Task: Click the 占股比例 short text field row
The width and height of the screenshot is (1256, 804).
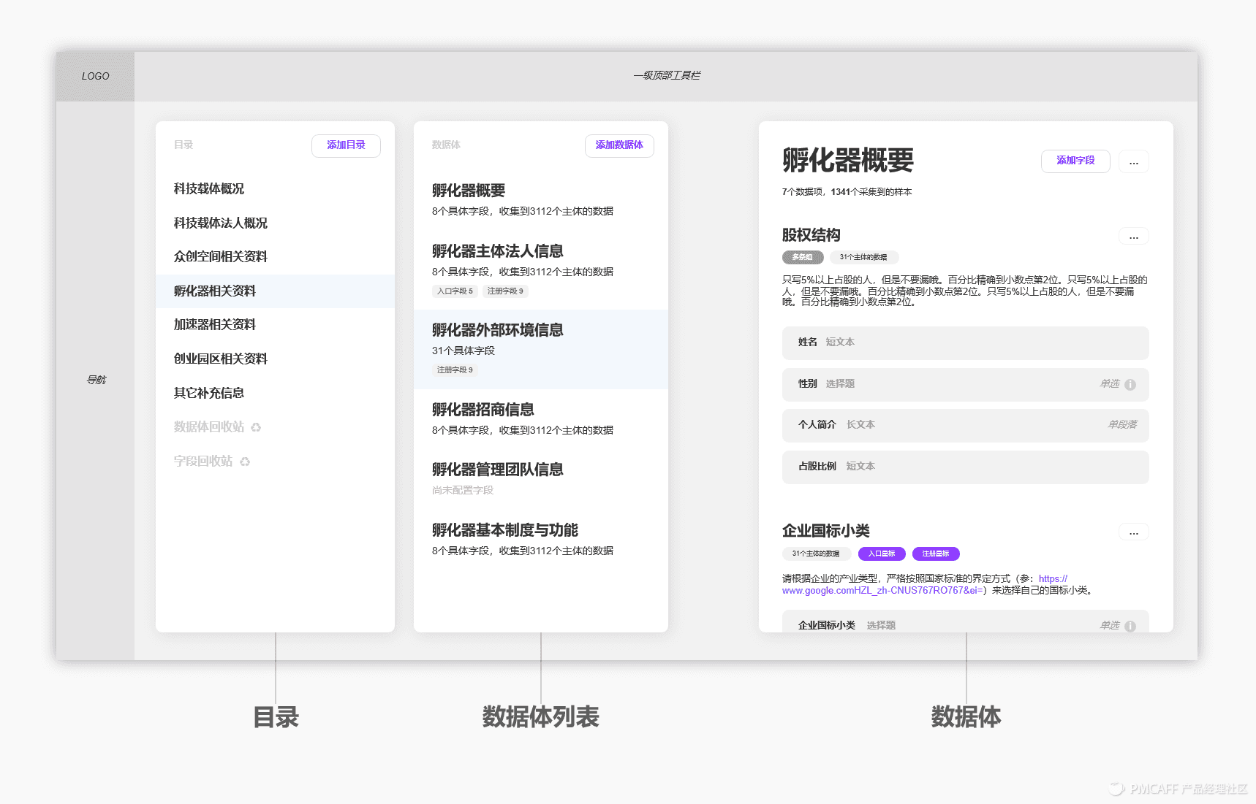Action: pyautogui.click(x=965, y=467)
